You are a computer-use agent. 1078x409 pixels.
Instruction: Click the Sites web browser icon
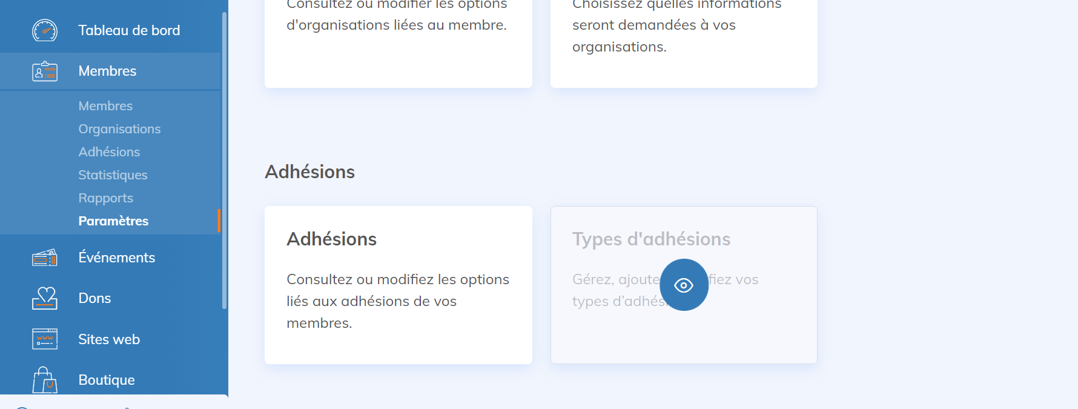44,339
